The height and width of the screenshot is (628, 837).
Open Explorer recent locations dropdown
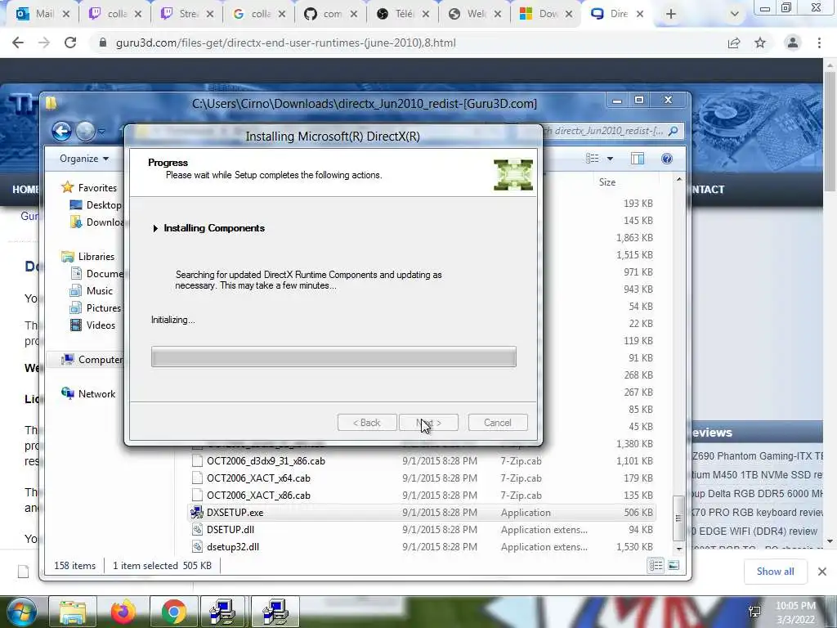pos(101,131)
